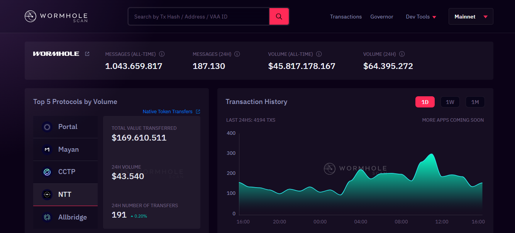
Task: Switch chart range to 1W
Action: click(x=450, y=102)
